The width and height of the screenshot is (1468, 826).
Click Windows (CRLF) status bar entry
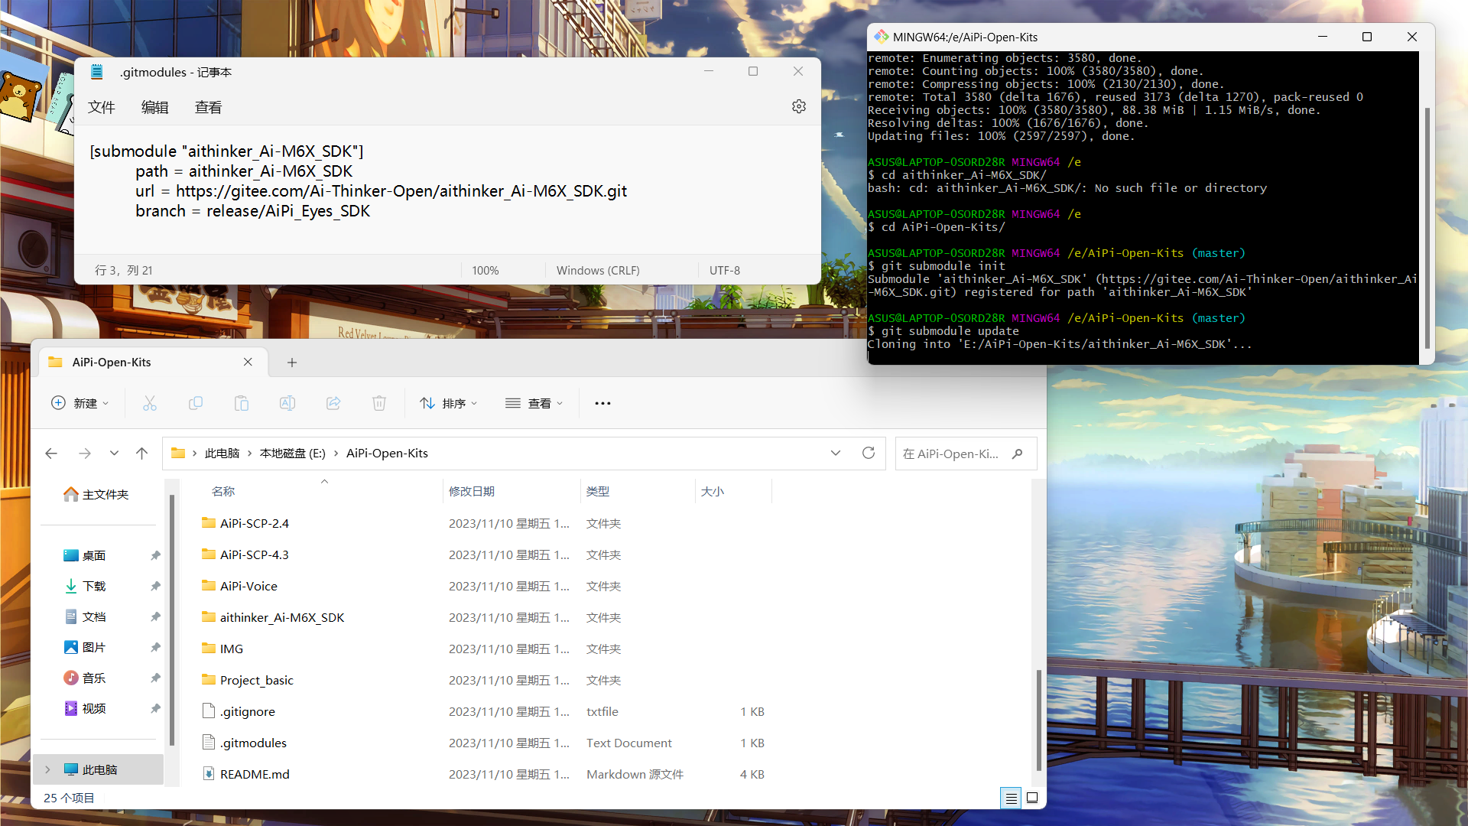(598, 270)
